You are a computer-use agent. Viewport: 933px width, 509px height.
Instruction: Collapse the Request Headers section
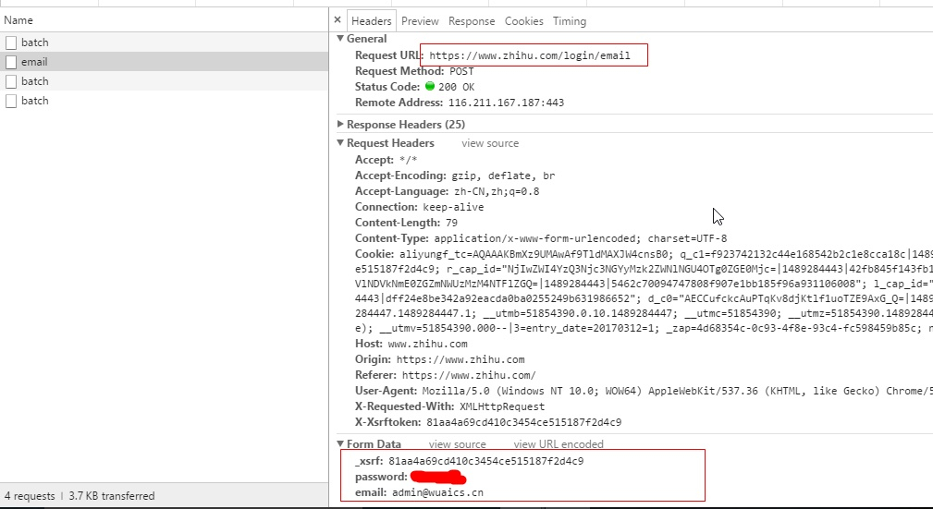pos(340,143)
